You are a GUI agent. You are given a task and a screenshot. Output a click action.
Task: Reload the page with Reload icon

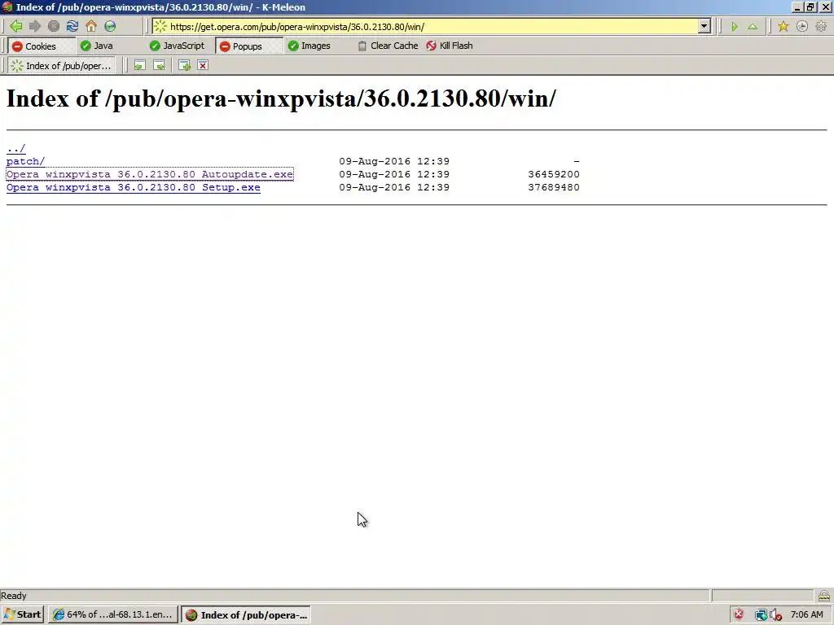pyautogui.click(x=72, y=26)
